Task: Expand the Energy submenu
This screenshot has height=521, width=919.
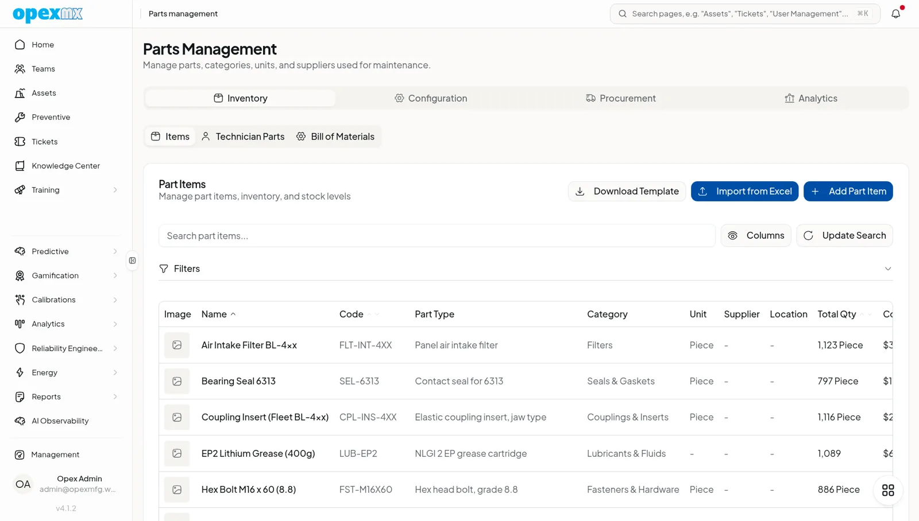Action: click(x=115, y=372)
